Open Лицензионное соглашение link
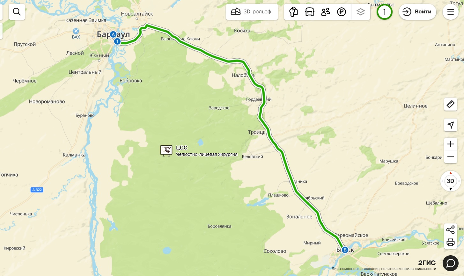 pyautogui.click(x=356, y=269)
